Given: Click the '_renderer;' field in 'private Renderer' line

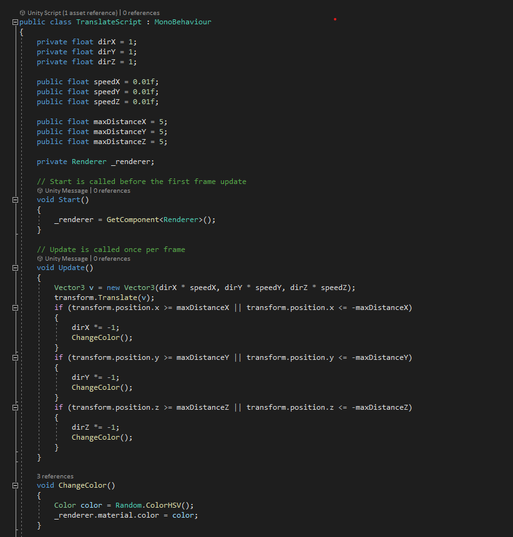Looking at the screenshot, I should 133,162.
